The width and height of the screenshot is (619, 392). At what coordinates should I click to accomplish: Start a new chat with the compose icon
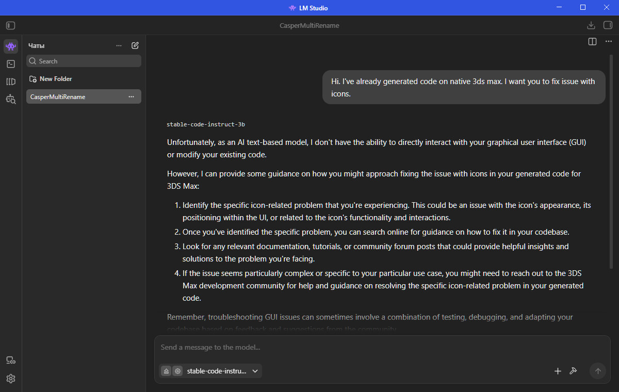click(x=135, y=45)
